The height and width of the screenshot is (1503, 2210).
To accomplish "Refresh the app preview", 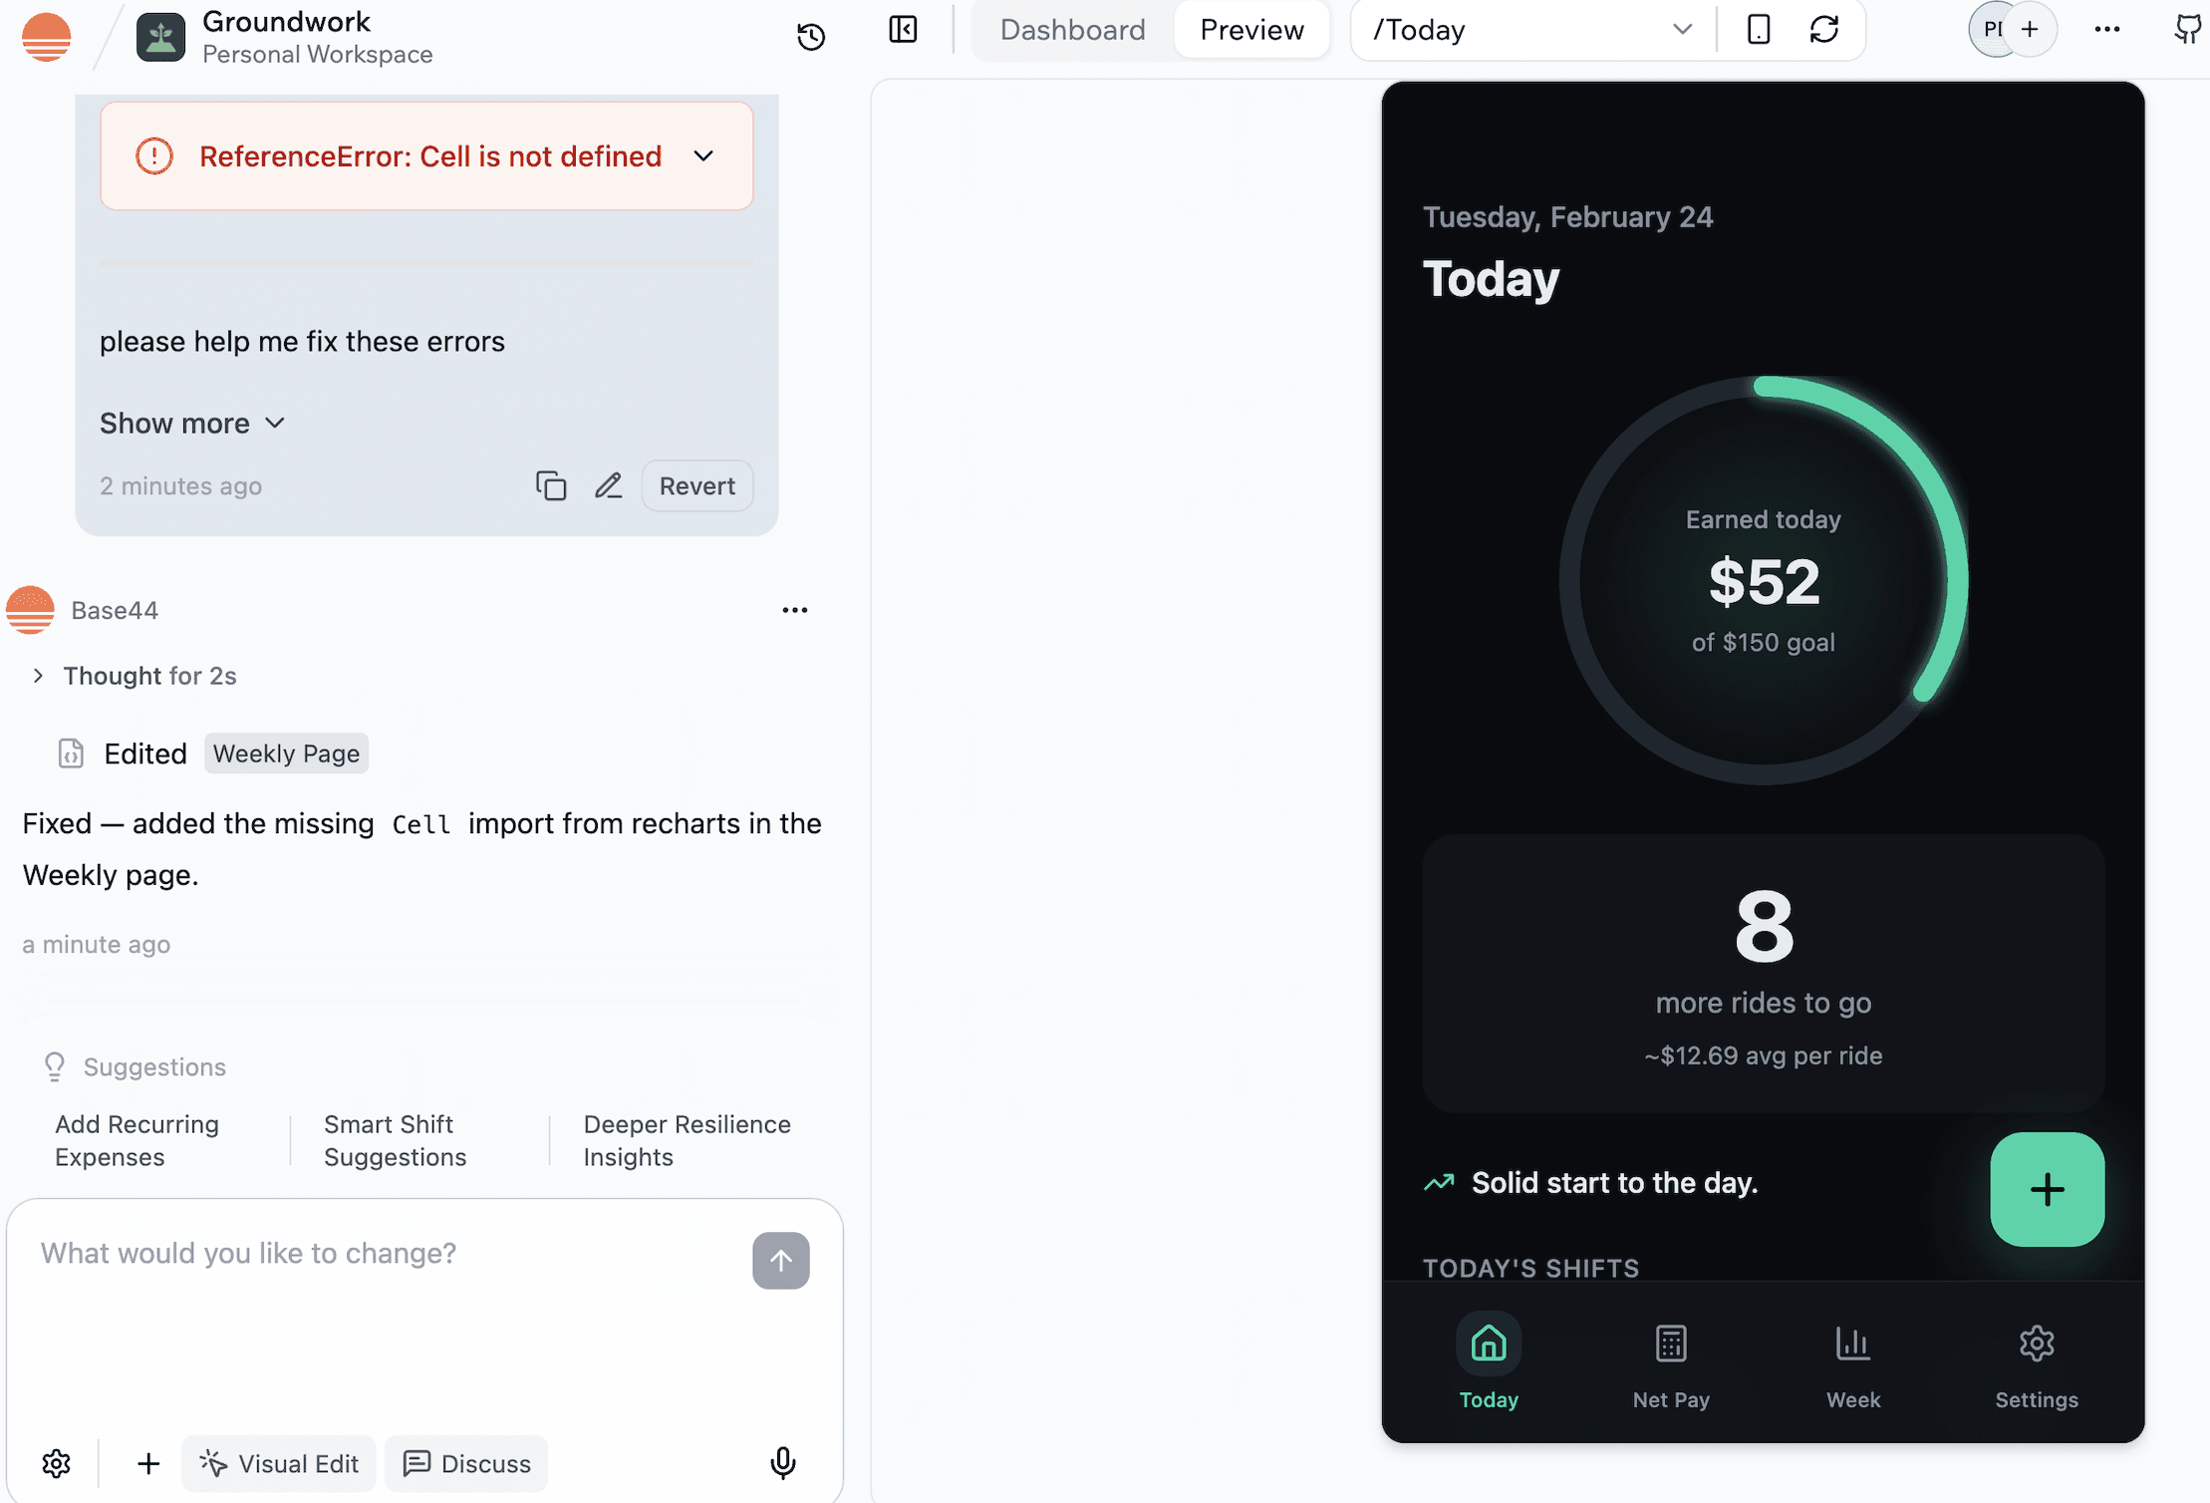I will (1823, 30).
